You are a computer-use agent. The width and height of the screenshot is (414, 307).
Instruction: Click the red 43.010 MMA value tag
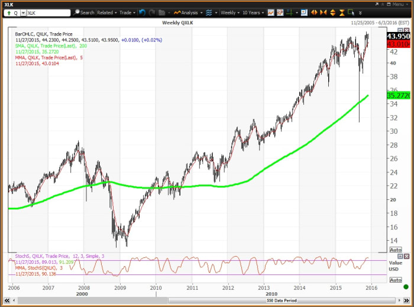399,44
